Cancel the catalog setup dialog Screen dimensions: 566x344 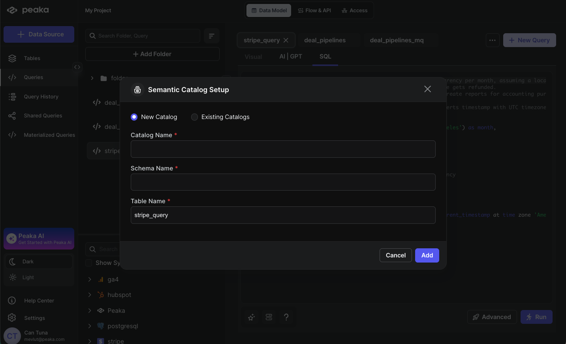pyautogui.click(x=395, y=255)
